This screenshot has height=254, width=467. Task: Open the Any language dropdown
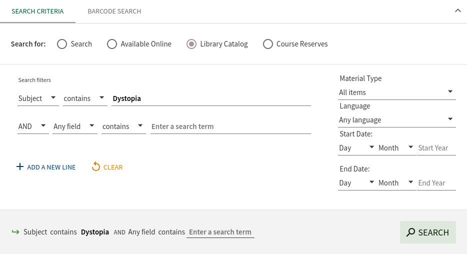pos(396,120)
